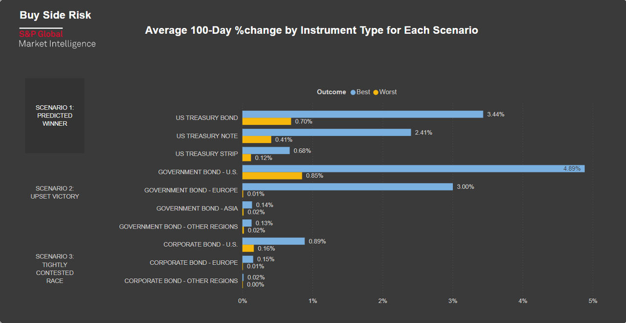
Task: Click the 0.85% Worst Government Bond U.S. bar
Action: (272, 176)
